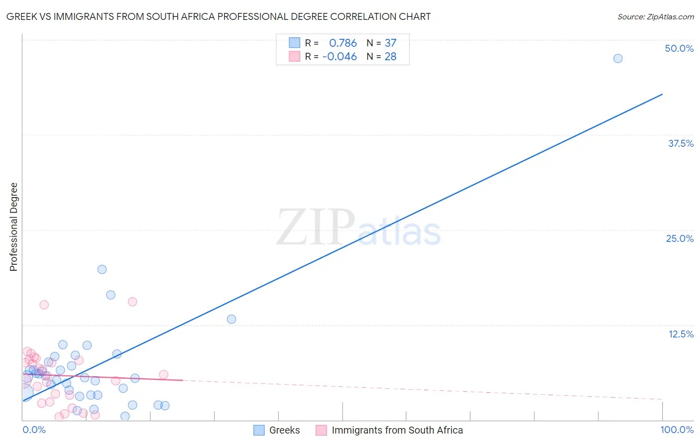Click the Professional Degree y-axis label
Image resolution: width=700 pixels, height=444 pixels.
click(13, 227)
